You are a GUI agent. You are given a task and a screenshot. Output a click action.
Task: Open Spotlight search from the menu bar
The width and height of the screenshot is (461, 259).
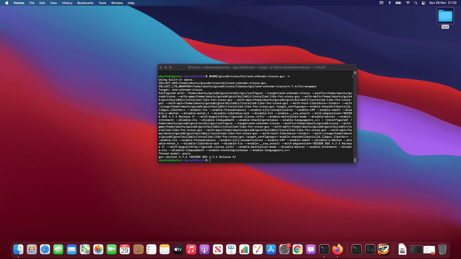tap(416, 3)
